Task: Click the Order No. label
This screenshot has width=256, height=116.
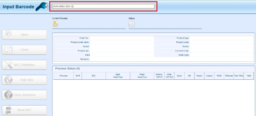Action: 84,38
